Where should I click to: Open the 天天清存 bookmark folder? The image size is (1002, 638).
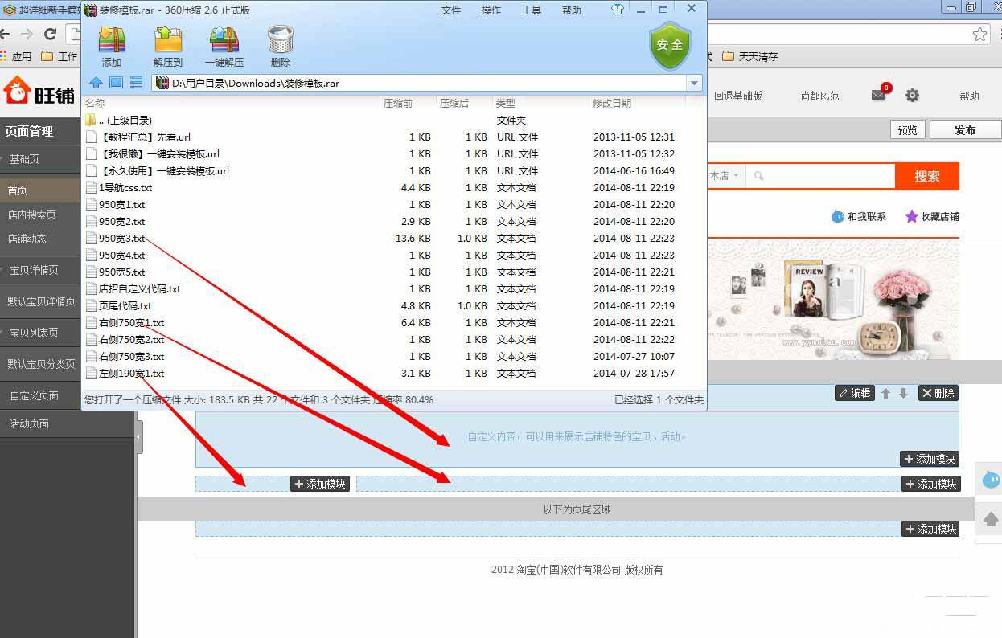[750, 56]
